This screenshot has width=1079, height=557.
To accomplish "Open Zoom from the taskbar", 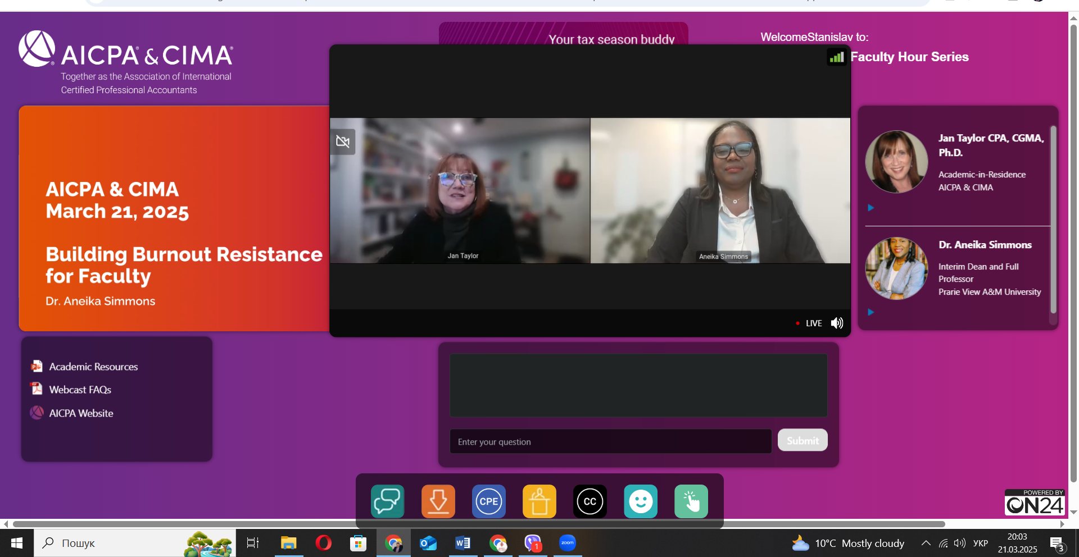I will (x=568, y=543).
